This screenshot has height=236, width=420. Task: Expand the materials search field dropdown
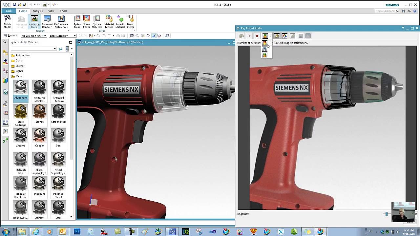(54, 49)
